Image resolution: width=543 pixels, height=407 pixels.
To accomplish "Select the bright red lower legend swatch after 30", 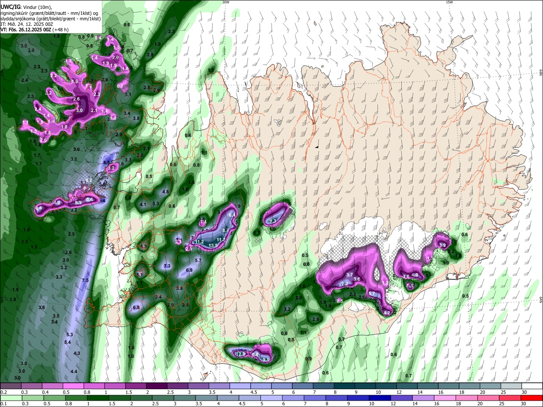I will click(x=532, y=398).
